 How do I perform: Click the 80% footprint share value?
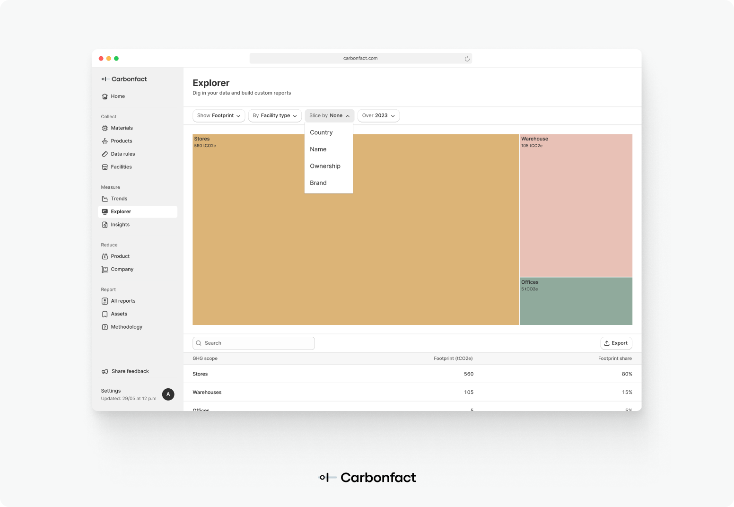coord(627,374)
